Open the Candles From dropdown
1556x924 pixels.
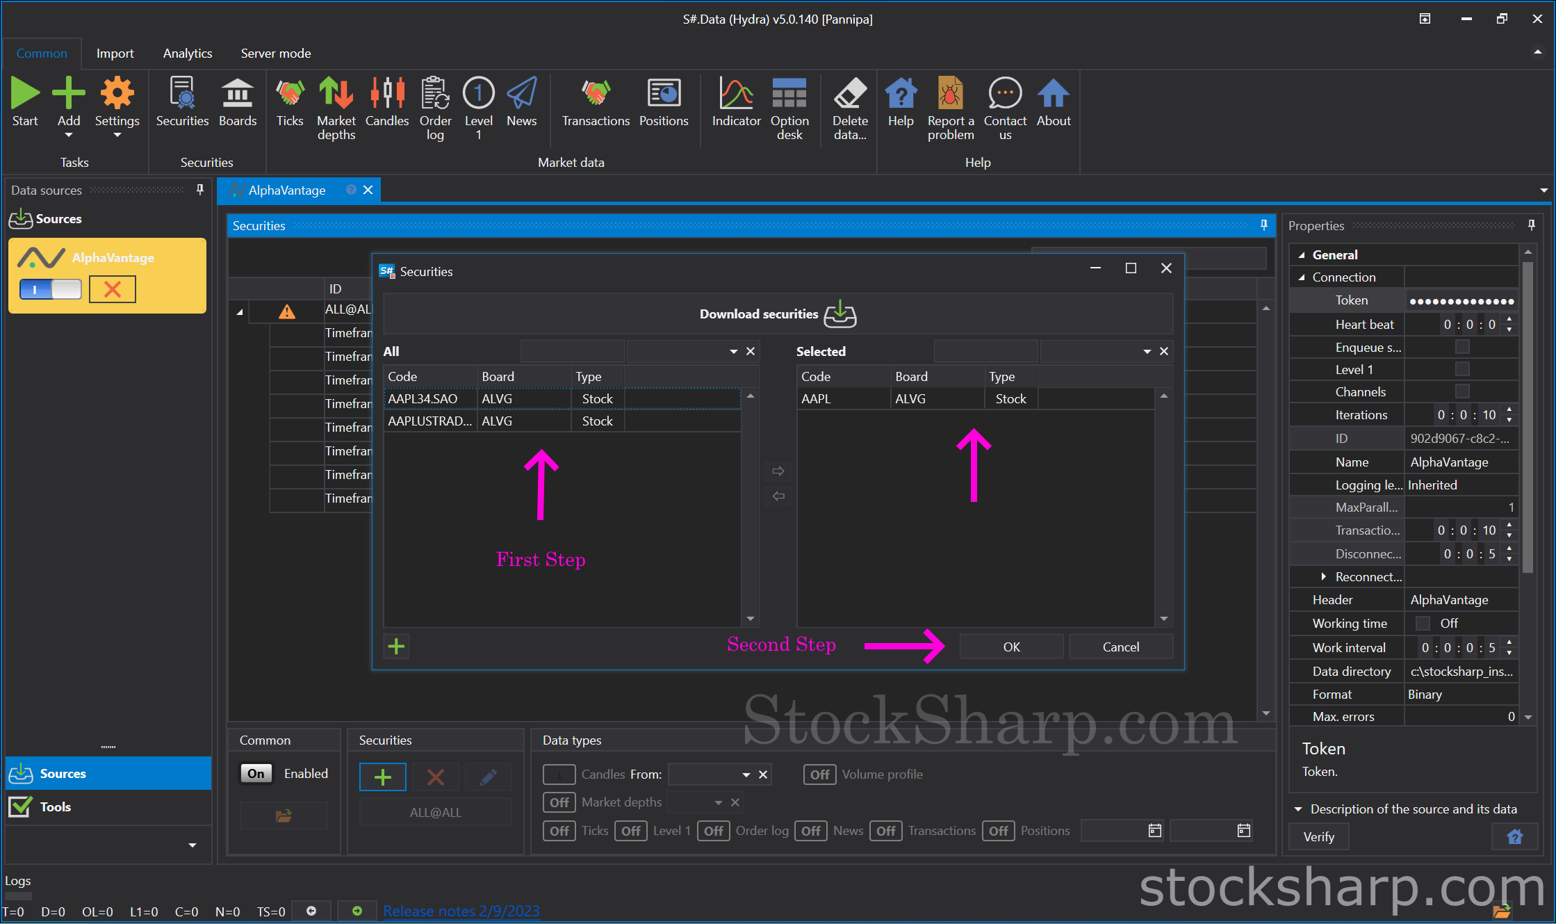coord(746,775)
